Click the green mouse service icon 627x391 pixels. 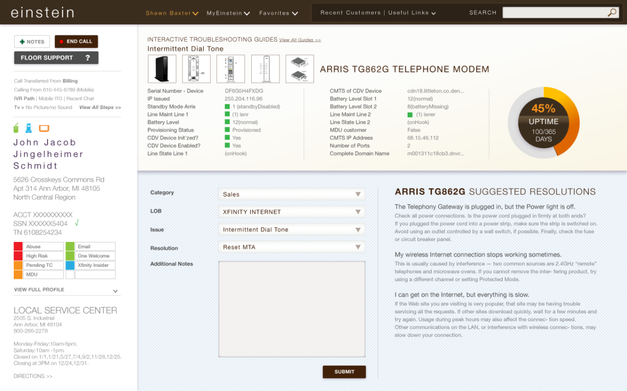(17, 128)
